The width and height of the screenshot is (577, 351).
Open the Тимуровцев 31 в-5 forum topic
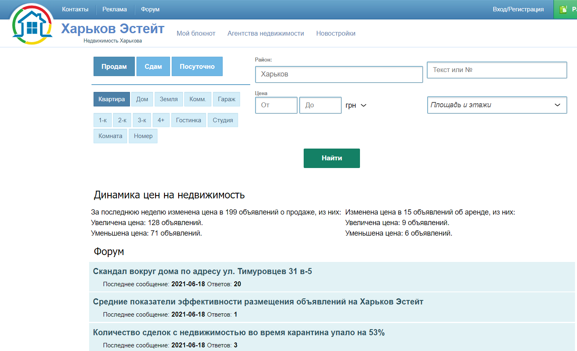202,271
